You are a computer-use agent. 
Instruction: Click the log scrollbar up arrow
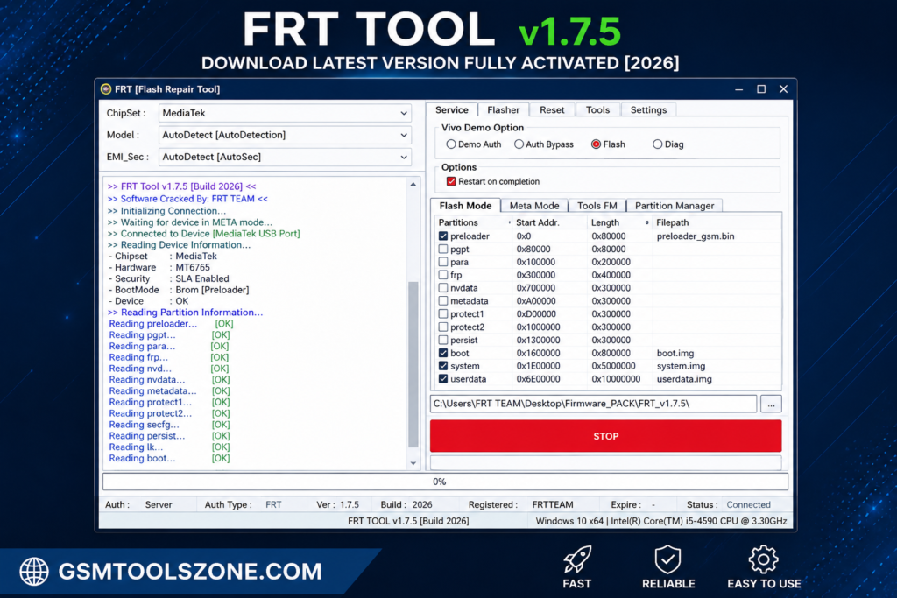[413, 185]
